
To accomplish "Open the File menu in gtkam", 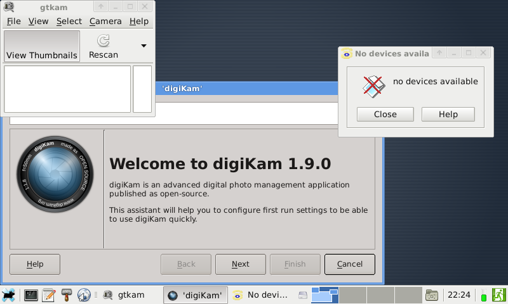I will pyautogui.click(x=13, y=21).
